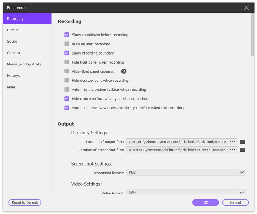The height and width of the screenshot is (214, 257).
Task: Check Auto hide the system taskbar option
Action: (66, 90)
